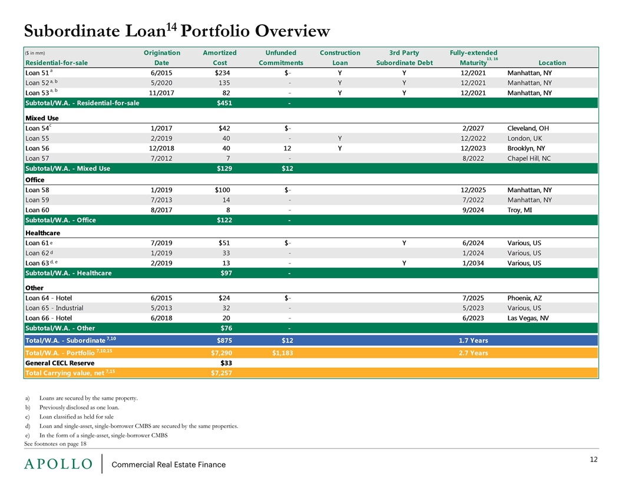Click the Loan 56 row label
622x481 pixels.
click(37, 148)
